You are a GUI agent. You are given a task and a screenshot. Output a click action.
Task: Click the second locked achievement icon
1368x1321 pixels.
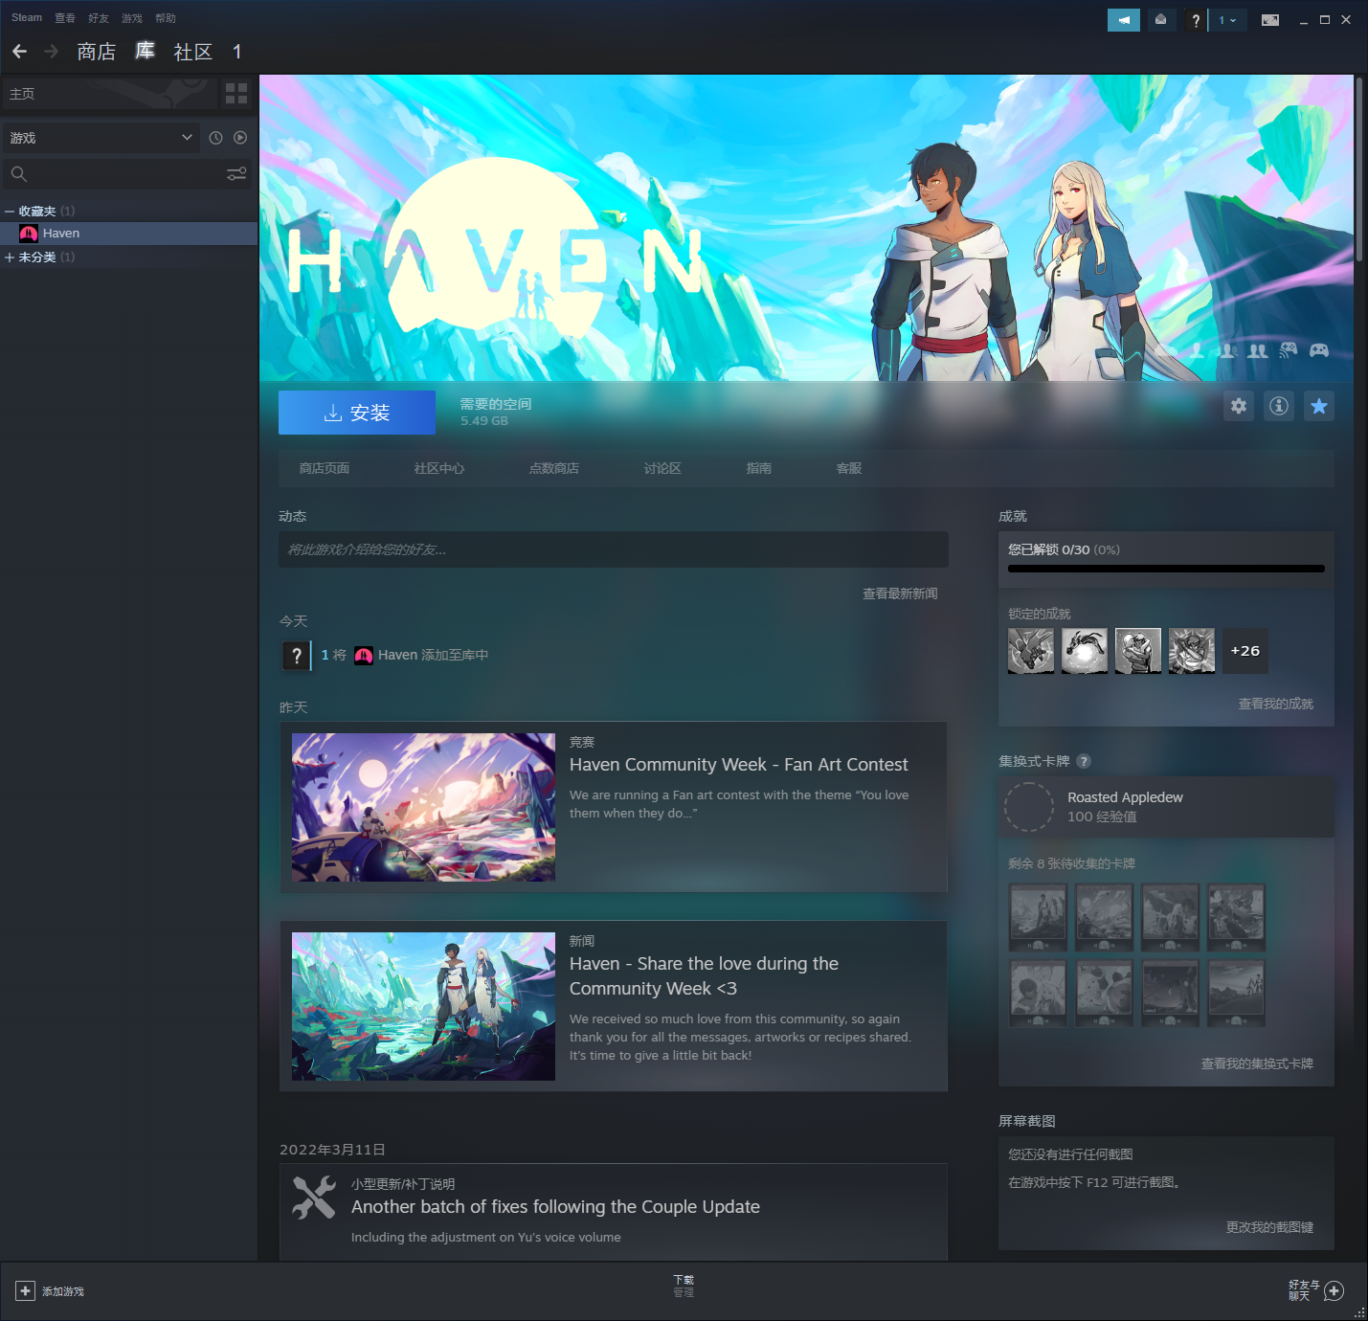1085,651
